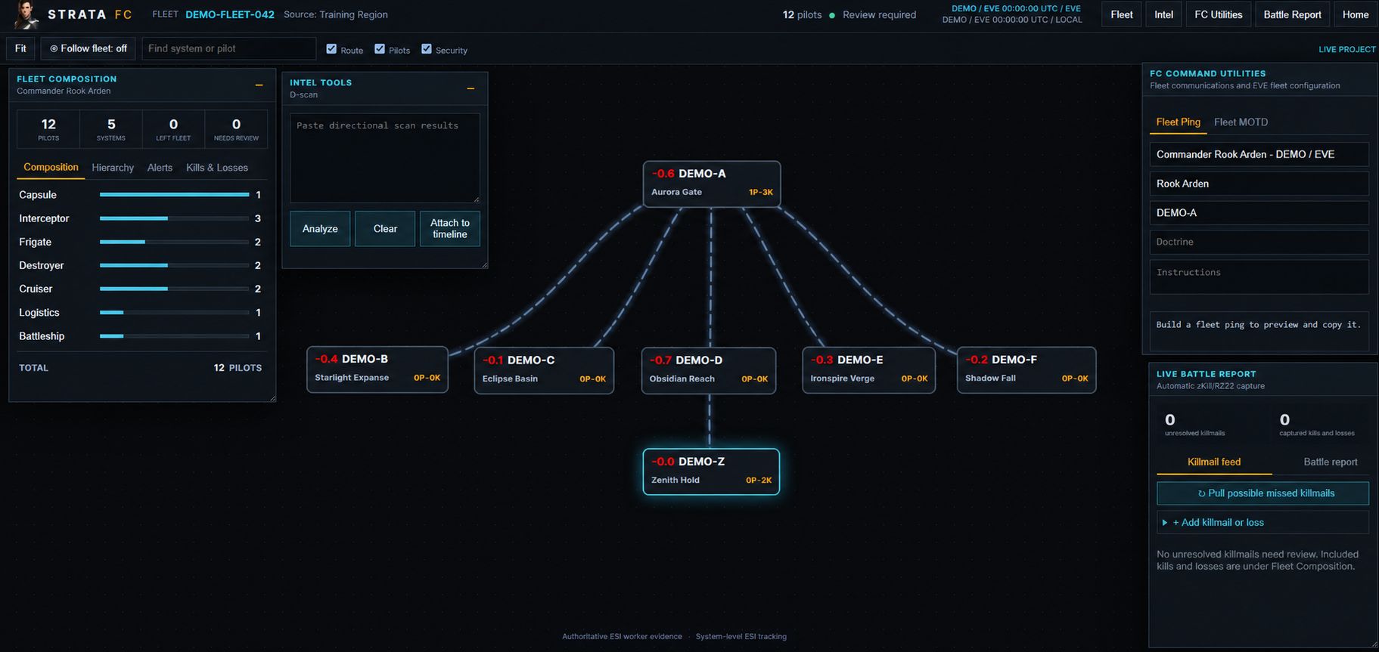Select the DEMO-A Aurora Gate node
This screenshot has height=652, width=1379.
(x=711, y=184)
